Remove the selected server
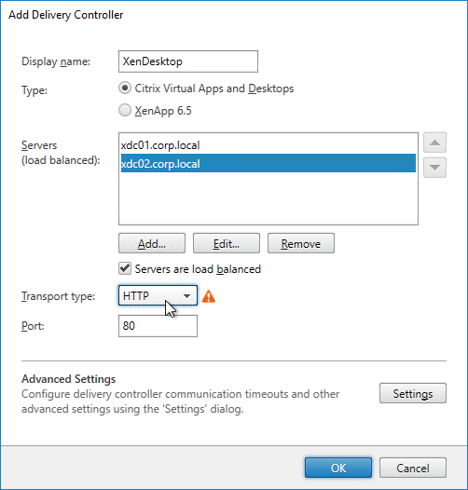Image resolution: width=468 pixels, height=490 pixels. [x=300, y=243]
